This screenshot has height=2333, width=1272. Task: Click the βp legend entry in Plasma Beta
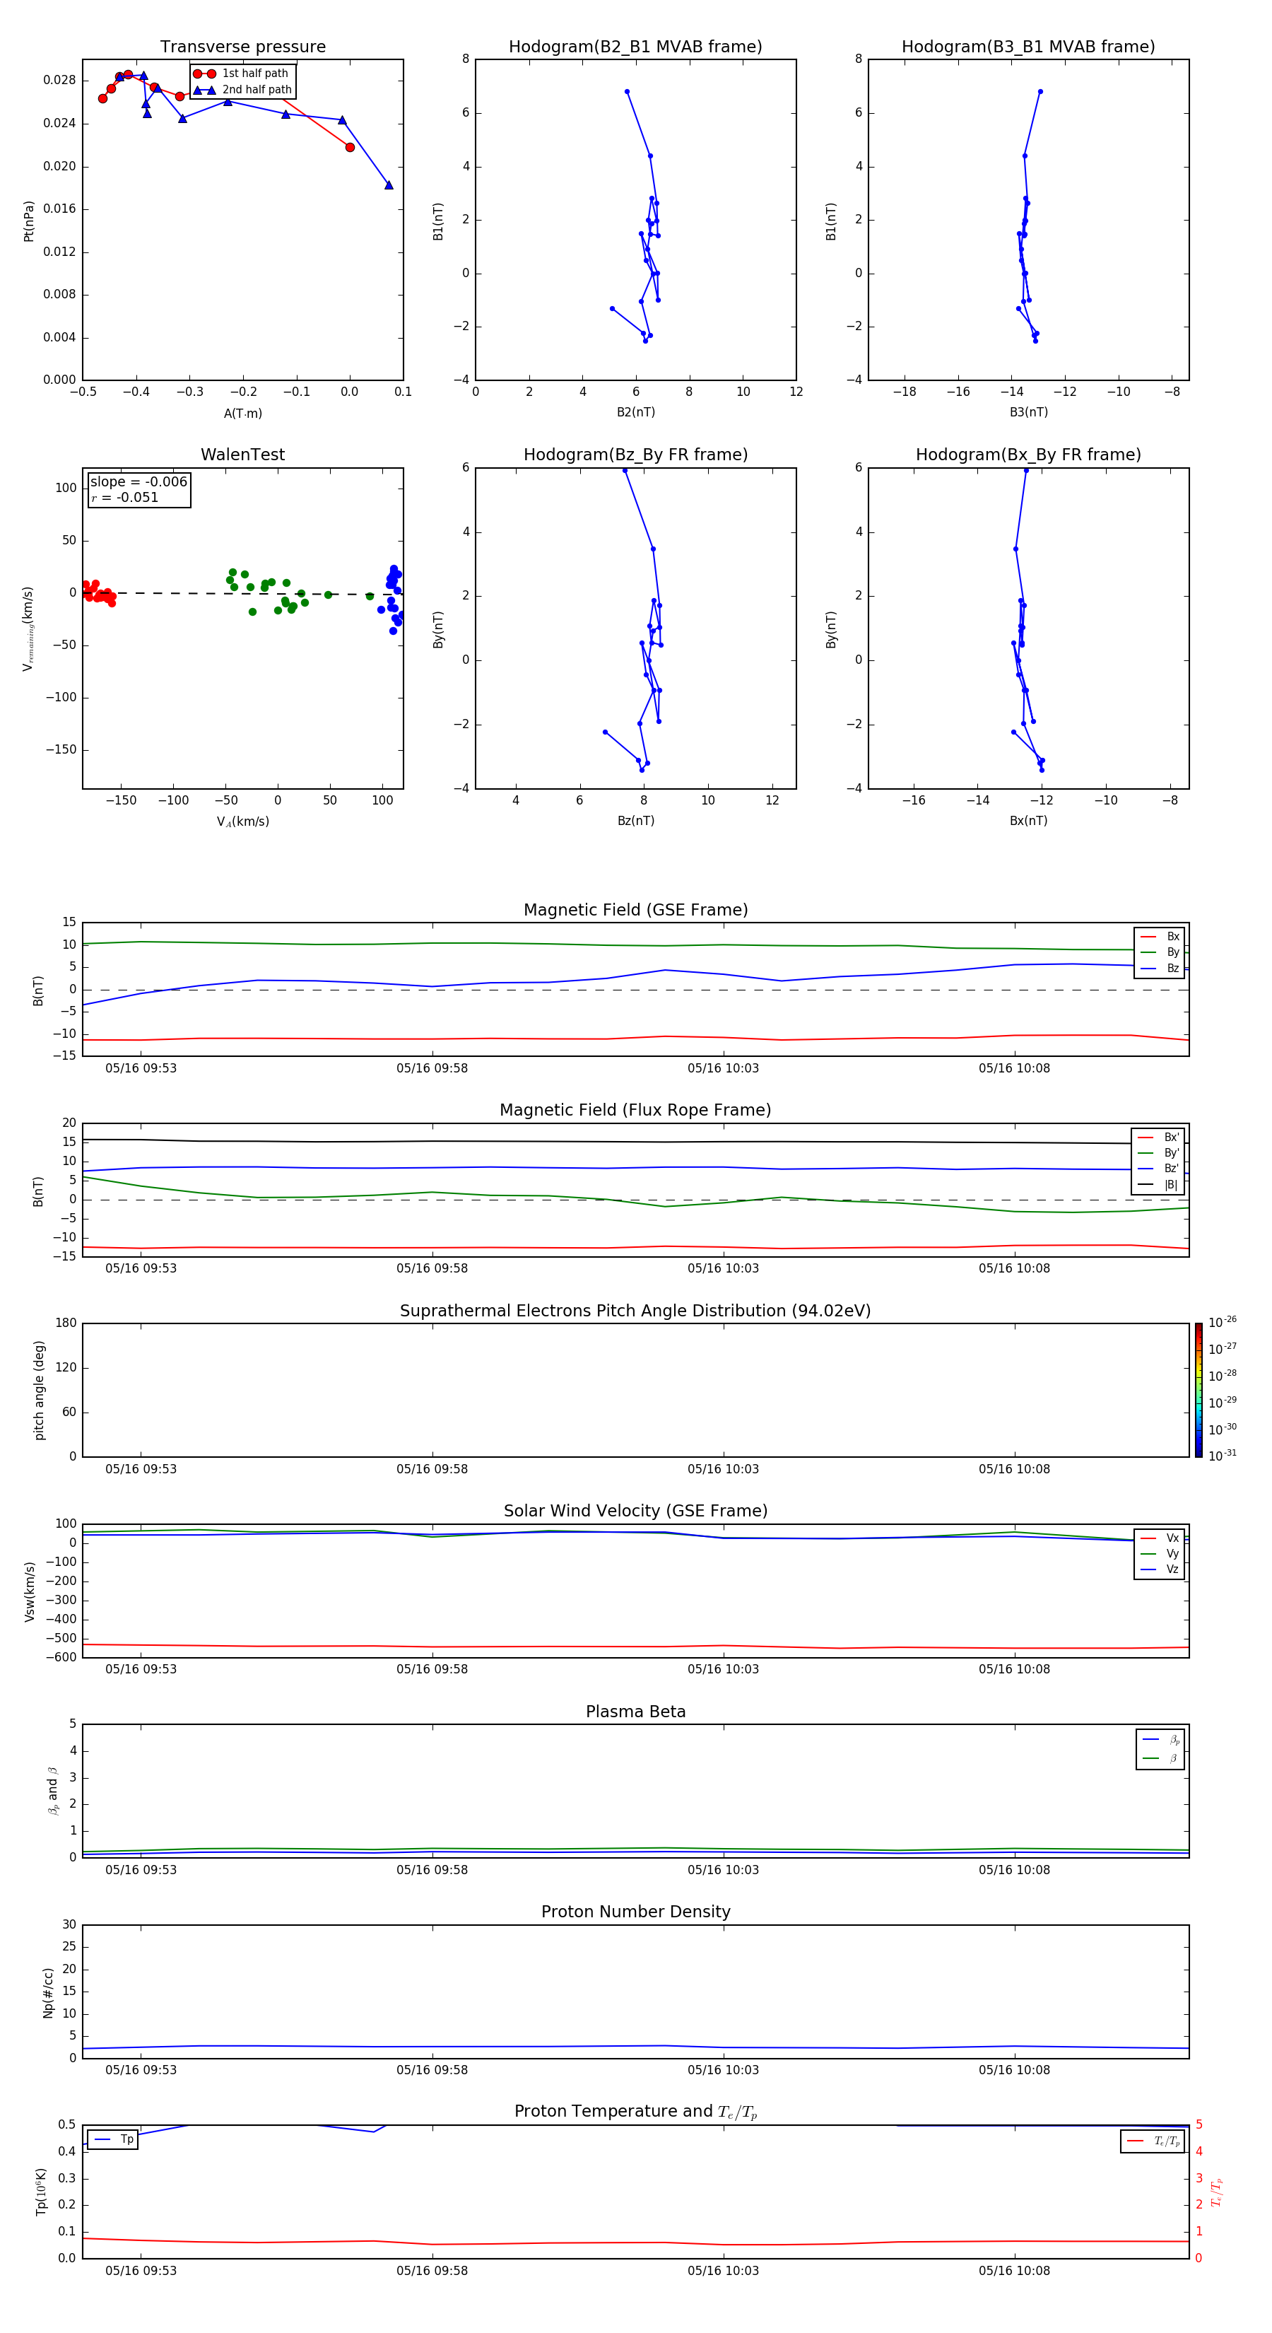pos(1162,1739)
